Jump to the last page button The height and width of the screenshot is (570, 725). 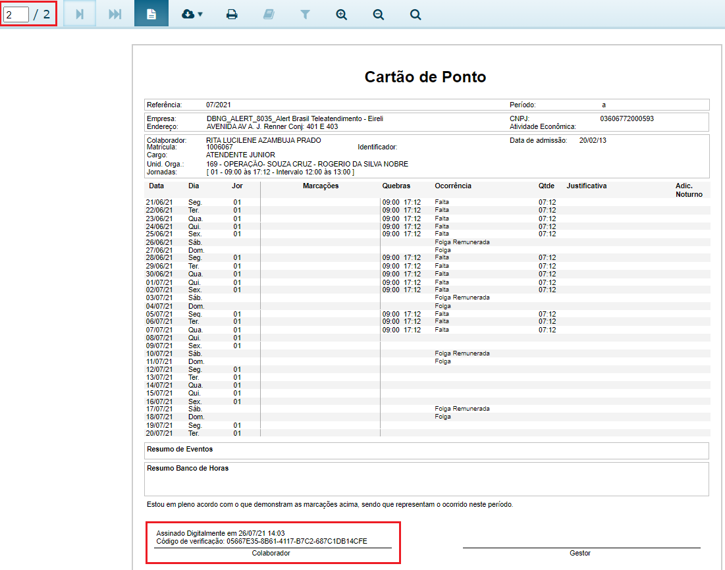[115, 14]
